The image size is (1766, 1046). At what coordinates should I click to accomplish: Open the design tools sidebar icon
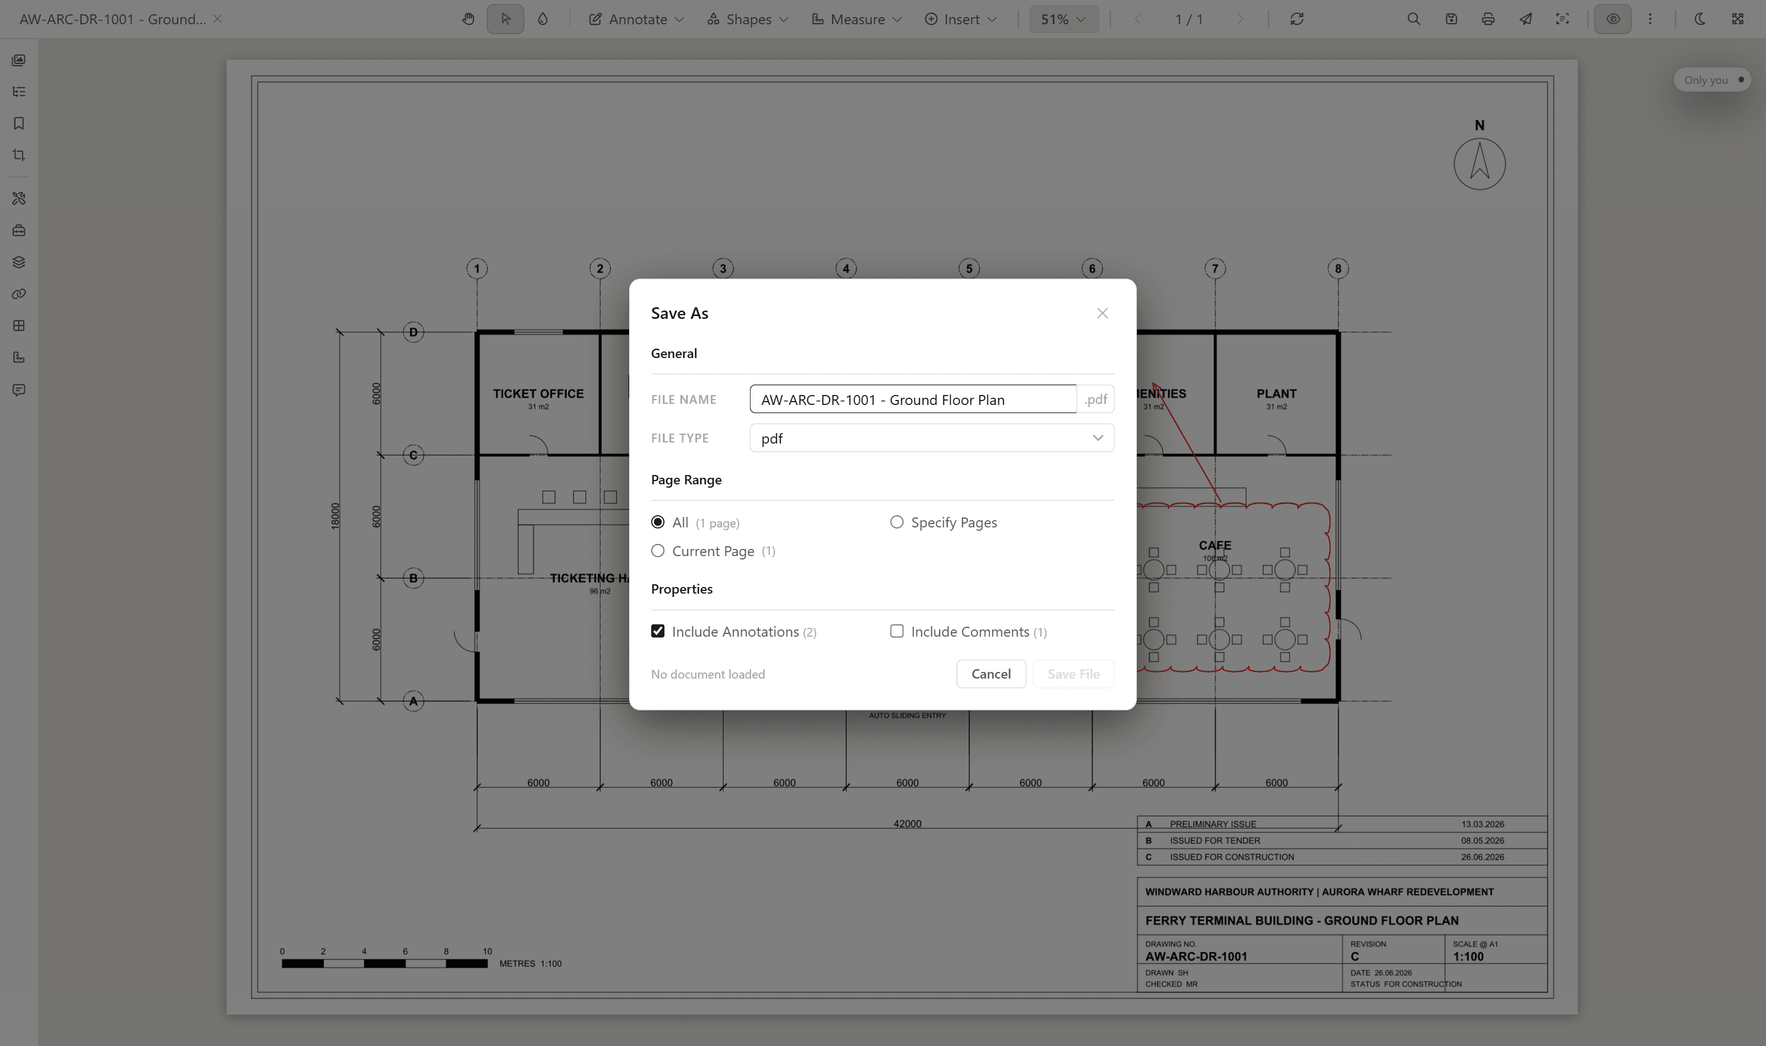(x=19, y=199)
